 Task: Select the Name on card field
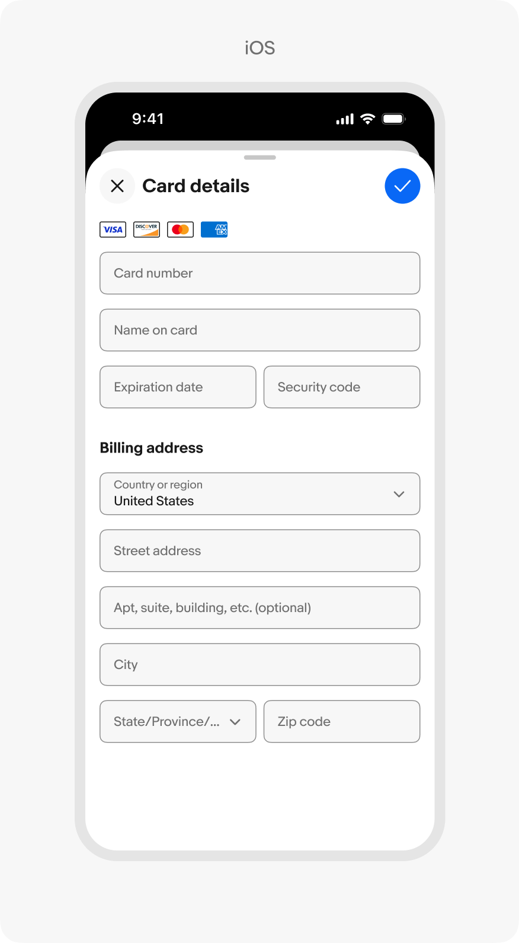coord(260,330)
